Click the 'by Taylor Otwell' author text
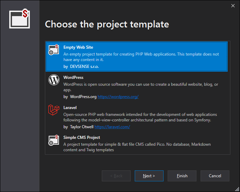The width and height of the screenshot is (240, 192). (x=79, y=127)
